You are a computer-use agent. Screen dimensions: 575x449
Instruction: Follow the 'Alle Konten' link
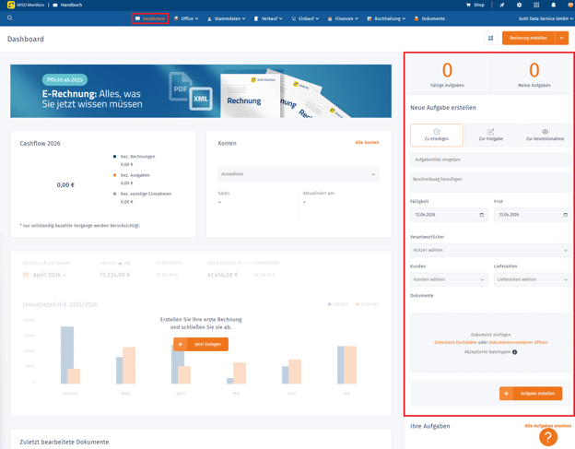pos(367,143)
